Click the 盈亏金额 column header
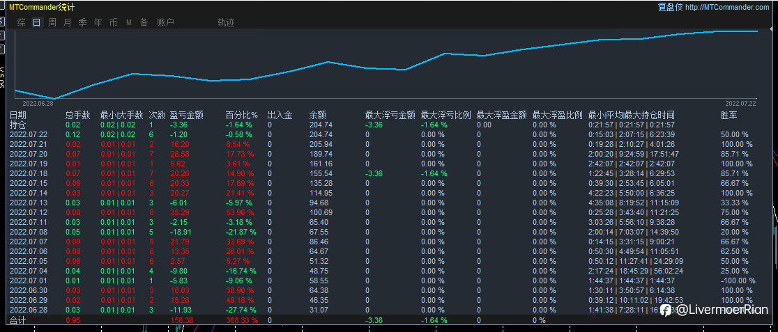 click(x=187, y=115)
